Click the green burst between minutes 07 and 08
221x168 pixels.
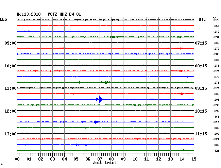[106, 82]
